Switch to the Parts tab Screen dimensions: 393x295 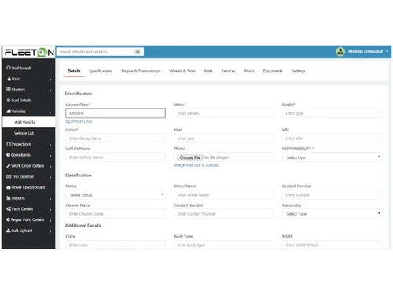tap(208, 71)
